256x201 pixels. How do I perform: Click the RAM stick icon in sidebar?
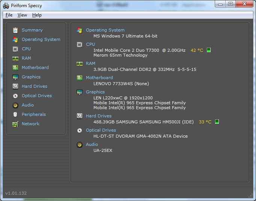15,58
